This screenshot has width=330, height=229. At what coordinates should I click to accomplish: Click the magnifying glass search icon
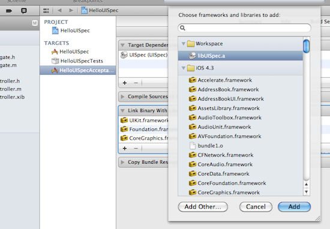pos(182,28)
